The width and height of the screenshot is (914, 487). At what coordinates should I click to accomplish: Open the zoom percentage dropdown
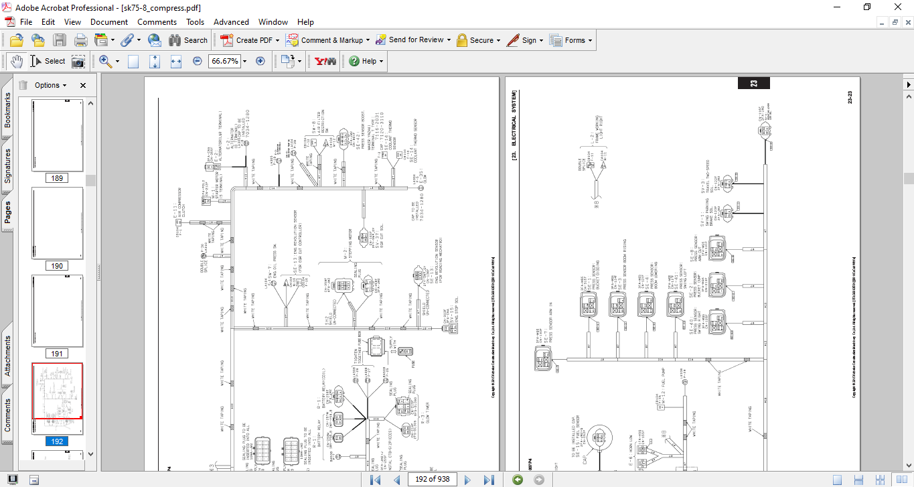click(244, 61)
